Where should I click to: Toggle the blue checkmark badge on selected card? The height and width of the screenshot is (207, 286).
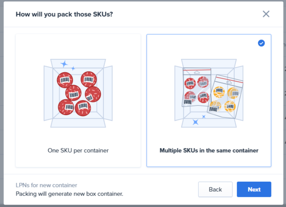(x=261, y=43)
